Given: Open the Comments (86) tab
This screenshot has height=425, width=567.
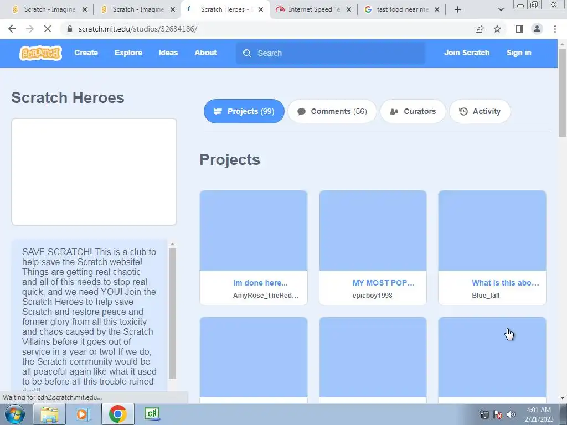Looking at the screenshot, I should click(332, 111).
